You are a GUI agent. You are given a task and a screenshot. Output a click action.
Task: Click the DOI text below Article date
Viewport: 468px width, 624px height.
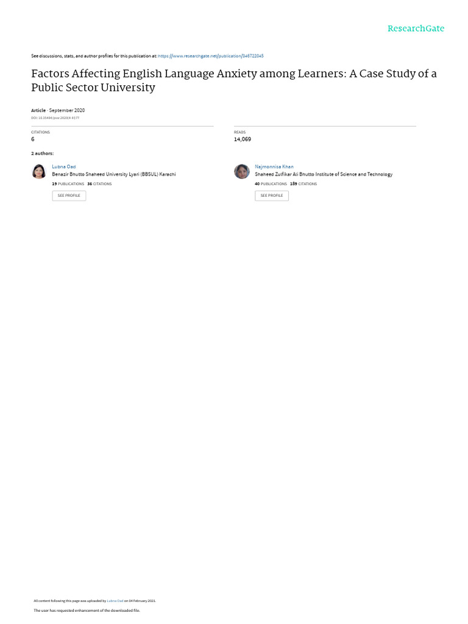(x=55, y=118)
